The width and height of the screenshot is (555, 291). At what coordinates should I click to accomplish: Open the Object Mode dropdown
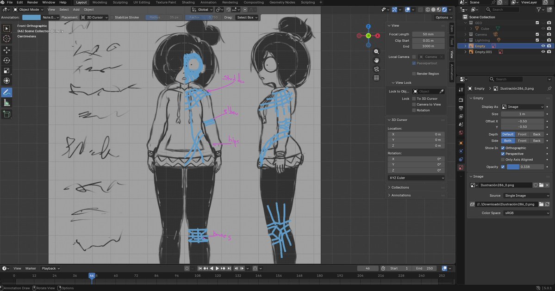(28, 10)
